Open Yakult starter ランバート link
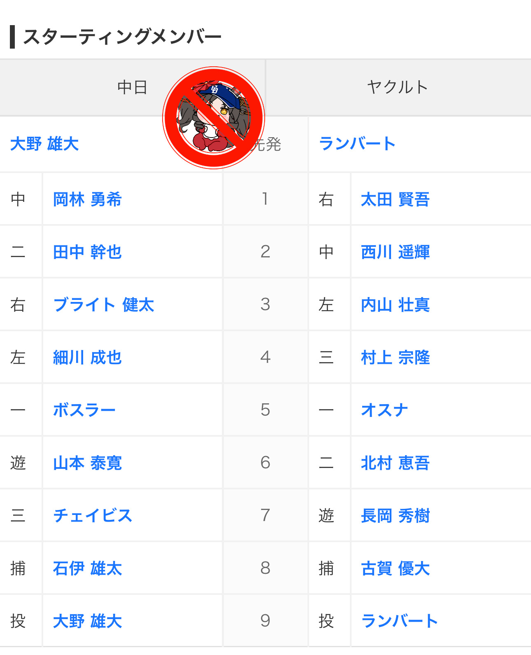This screenshot has width=531, height=655. pos(357,144)
